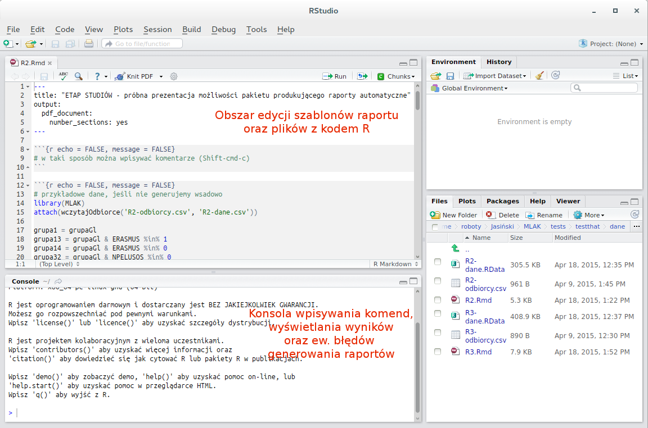Click the Print icon in main toolbar
This screenshot has height=428, width=648.
[88, 43]
